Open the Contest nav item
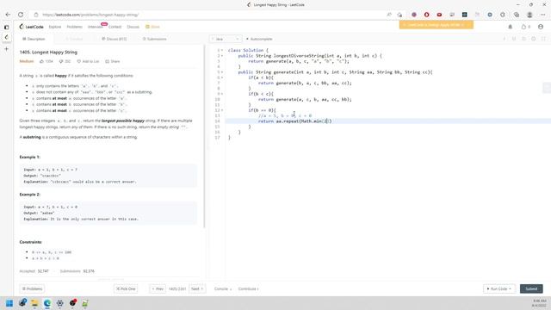 115,27
